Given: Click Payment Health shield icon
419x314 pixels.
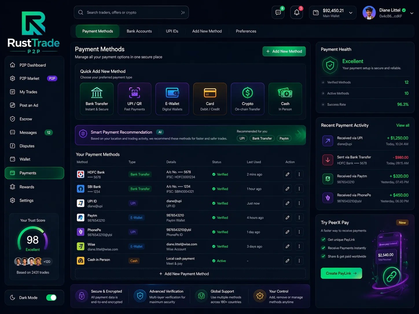Looking at the screenshot, I should tap(330, 65).
